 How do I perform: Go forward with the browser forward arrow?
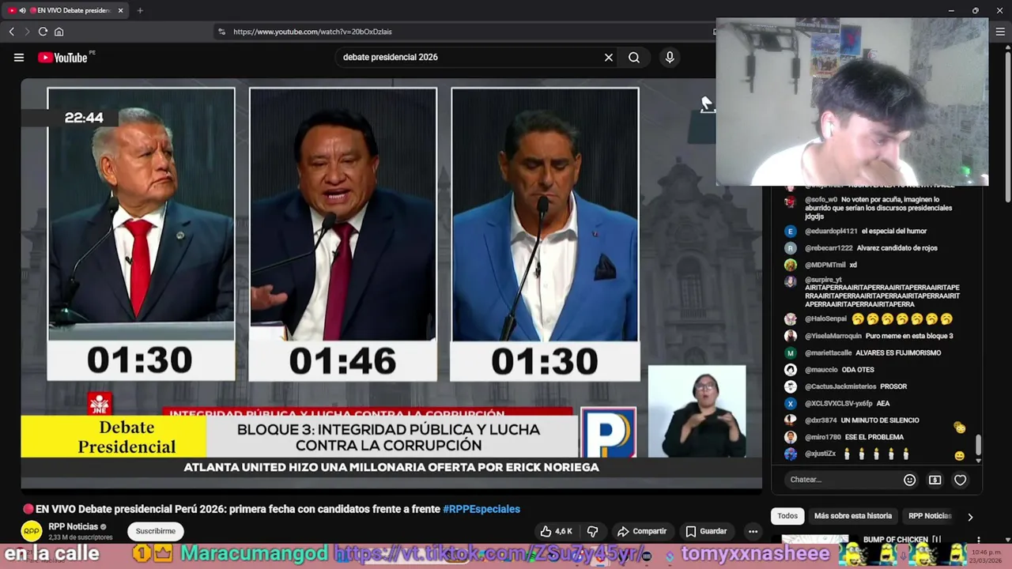click(27, 32)
